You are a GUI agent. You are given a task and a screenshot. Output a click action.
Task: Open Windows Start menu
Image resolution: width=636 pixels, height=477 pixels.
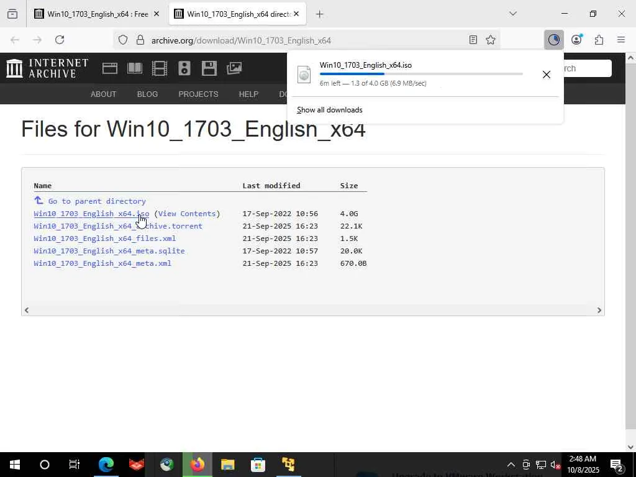(15, 465)
